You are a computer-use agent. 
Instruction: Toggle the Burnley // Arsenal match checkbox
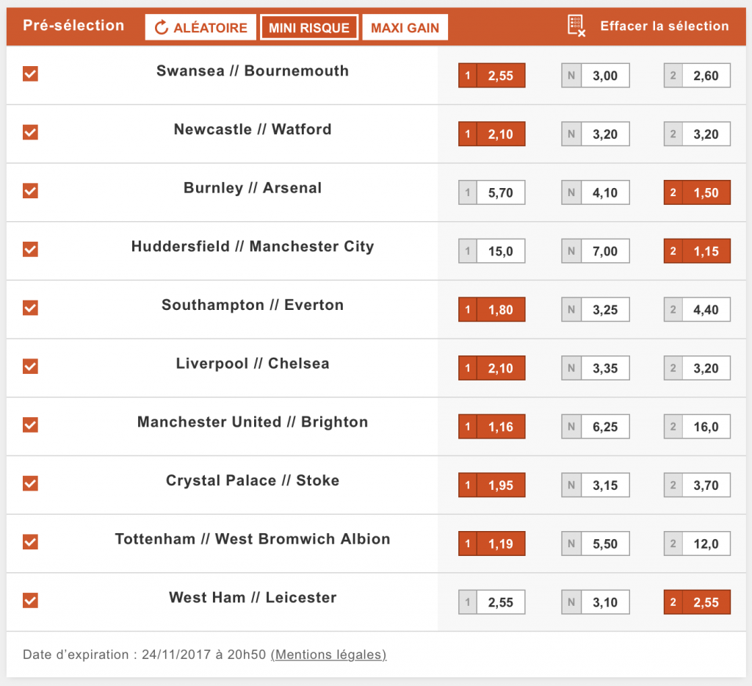(30, 191)
